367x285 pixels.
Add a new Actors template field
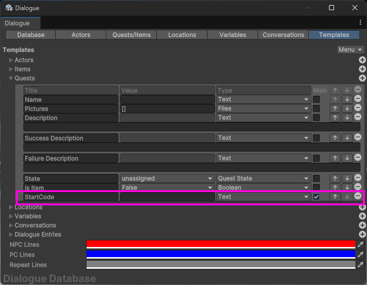[362, 60]
